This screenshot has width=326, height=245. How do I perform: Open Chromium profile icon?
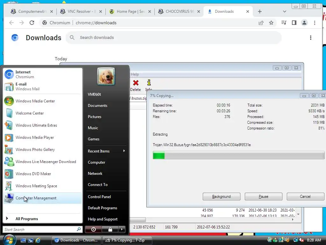click(x=304, y=23)
